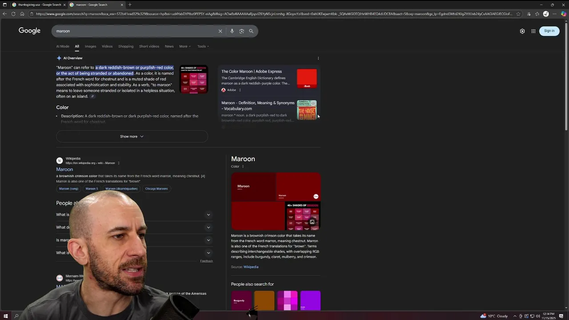Open AI Overview three-dot options

click(x=318, y=58)
